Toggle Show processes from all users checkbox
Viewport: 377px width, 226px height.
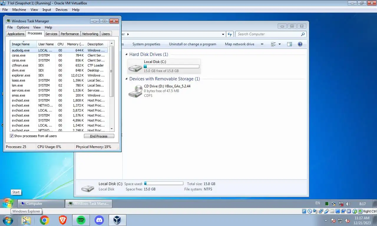(x=12, y=136)
